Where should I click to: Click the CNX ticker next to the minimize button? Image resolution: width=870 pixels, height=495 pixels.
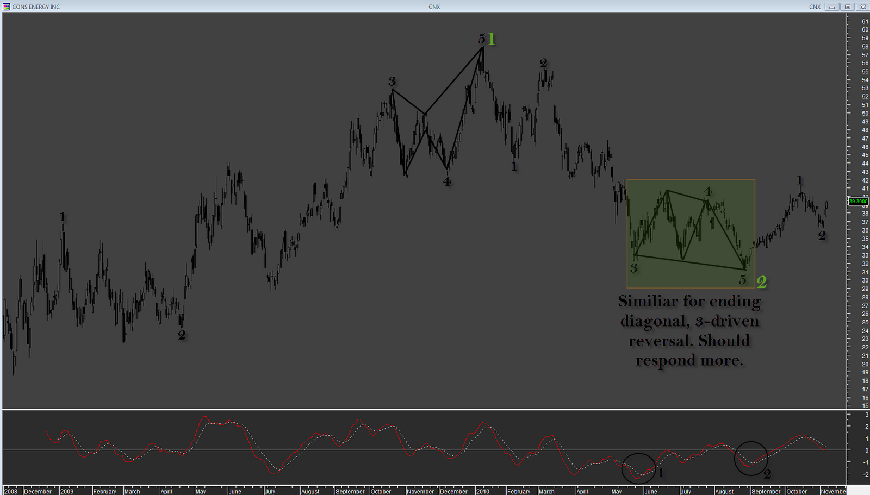point(815,7)
